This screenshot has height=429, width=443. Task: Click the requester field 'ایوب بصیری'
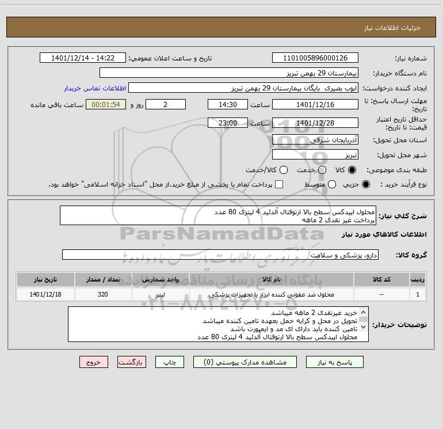(243, 88)
